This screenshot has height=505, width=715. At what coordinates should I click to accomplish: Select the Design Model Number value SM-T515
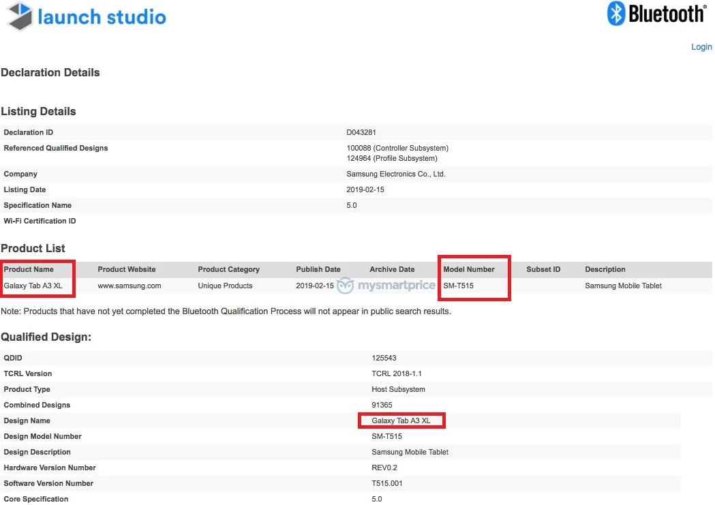[x=386, y=437]
